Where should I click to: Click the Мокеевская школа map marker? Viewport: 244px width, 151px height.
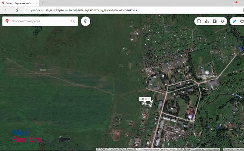[207, 72]
